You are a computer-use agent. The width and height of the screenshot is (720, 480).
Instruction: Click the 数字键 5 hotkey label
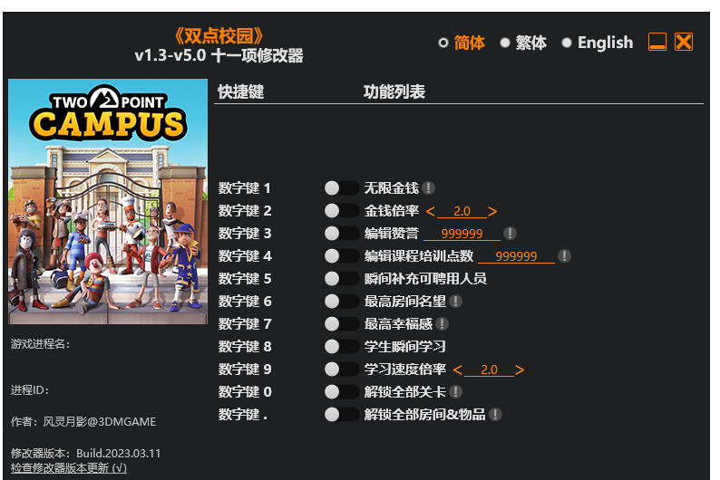[245, 279]
